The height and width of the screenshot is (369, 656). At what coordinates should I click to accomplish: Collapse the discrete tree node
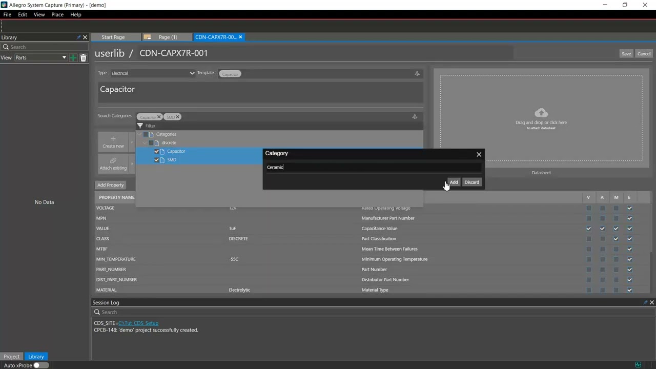point(145,142)
